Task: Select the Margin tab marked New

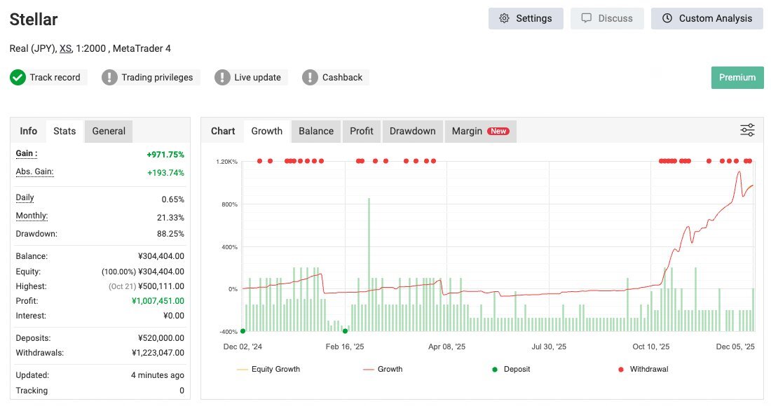Action: click(x=480, y=131)
